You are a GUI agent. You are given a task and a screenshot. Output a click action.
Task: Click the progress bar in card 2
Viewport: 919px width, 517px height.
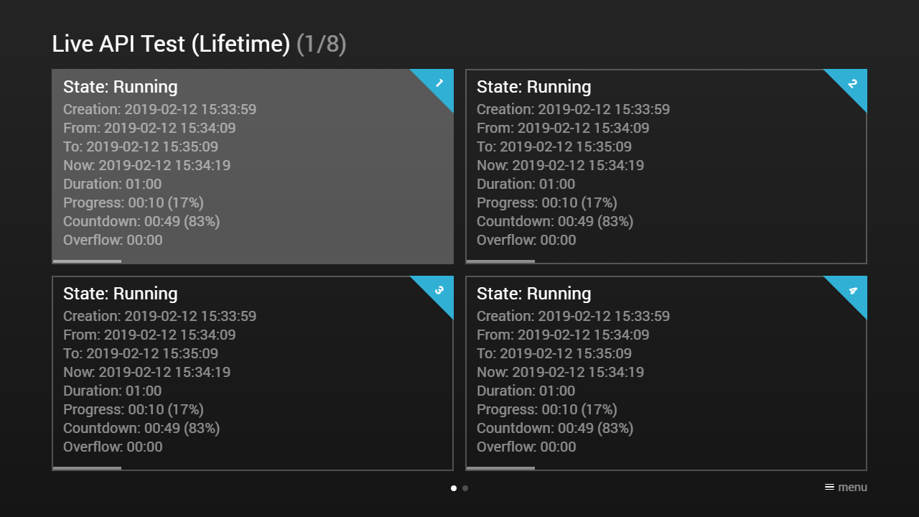(x=500, y=261)
